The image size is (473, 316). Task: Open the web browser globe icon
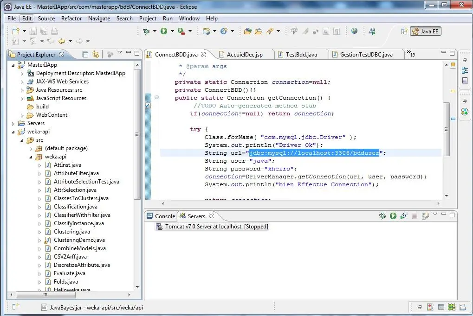coord(355,32)
